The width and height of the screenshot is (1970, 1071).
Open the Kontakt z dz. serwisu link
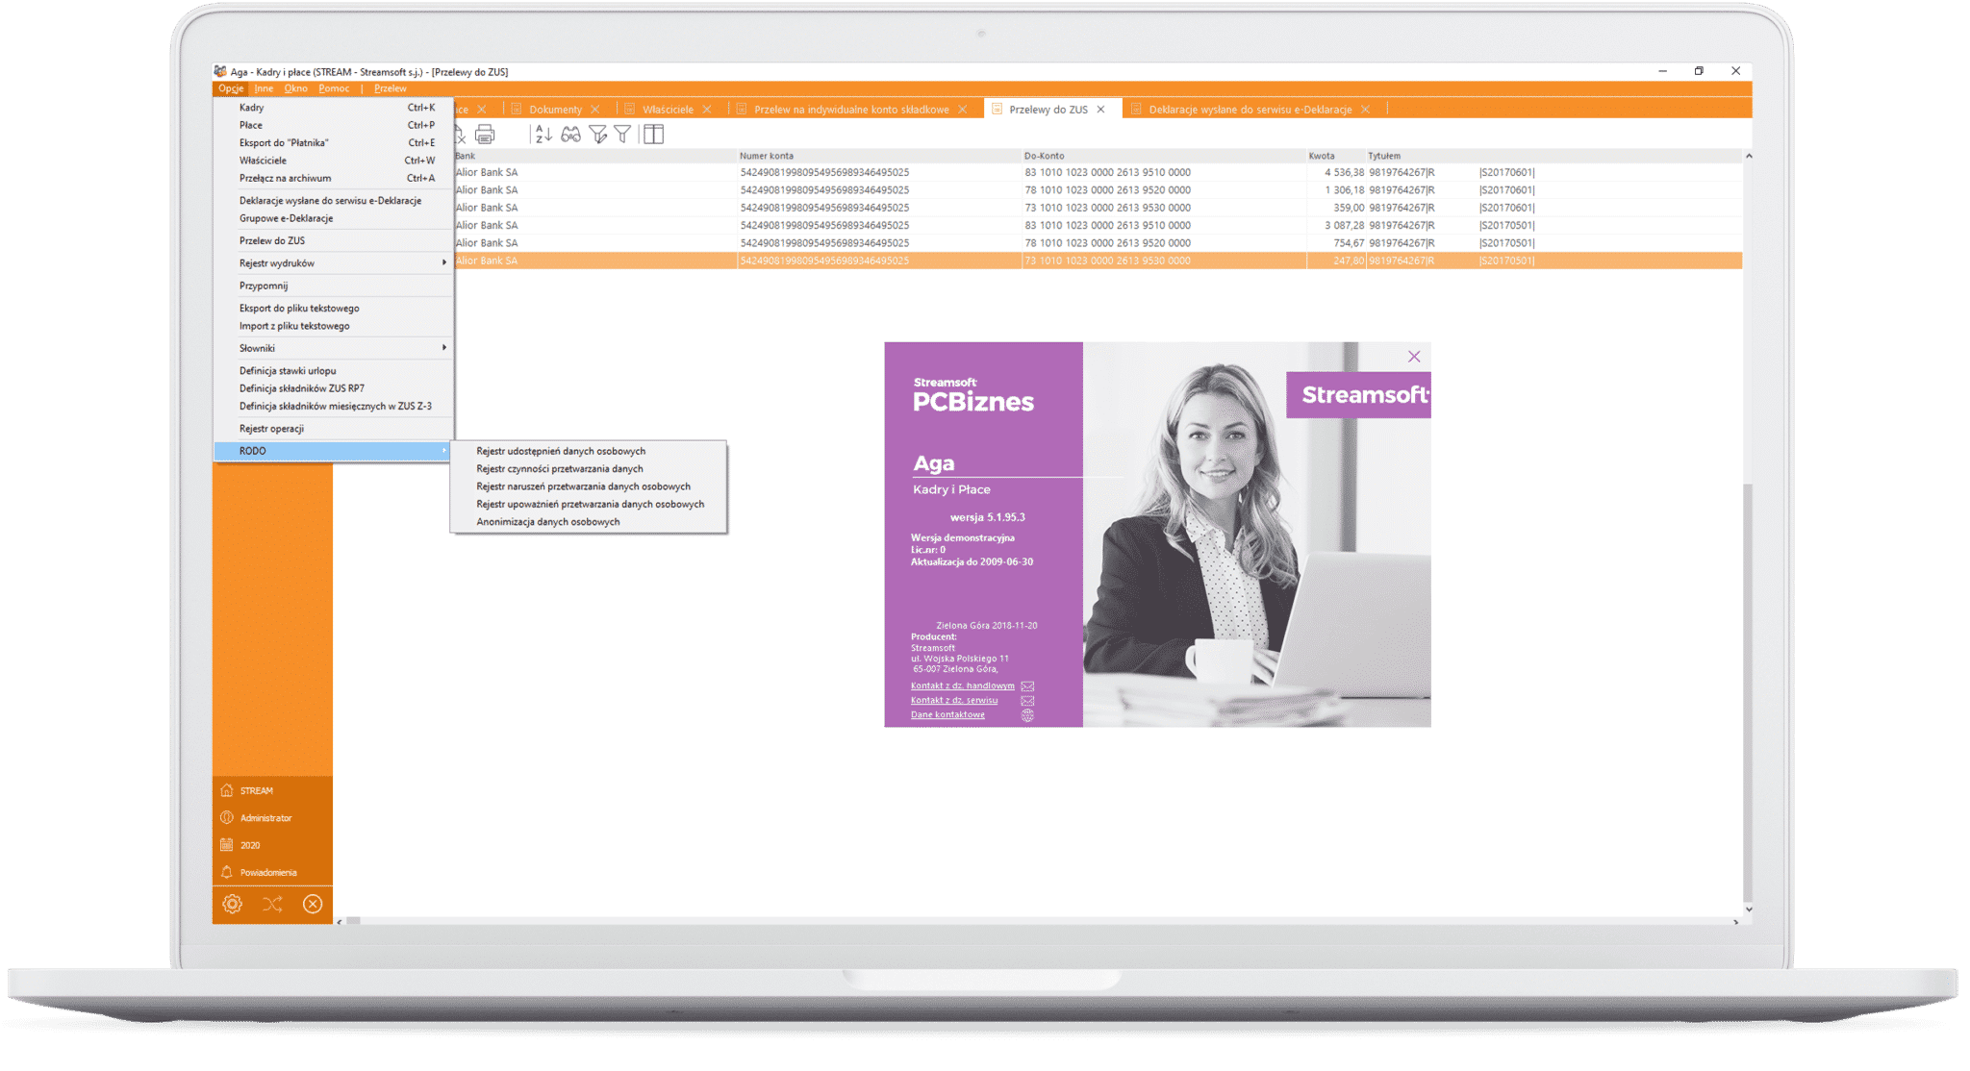(953, 701)
